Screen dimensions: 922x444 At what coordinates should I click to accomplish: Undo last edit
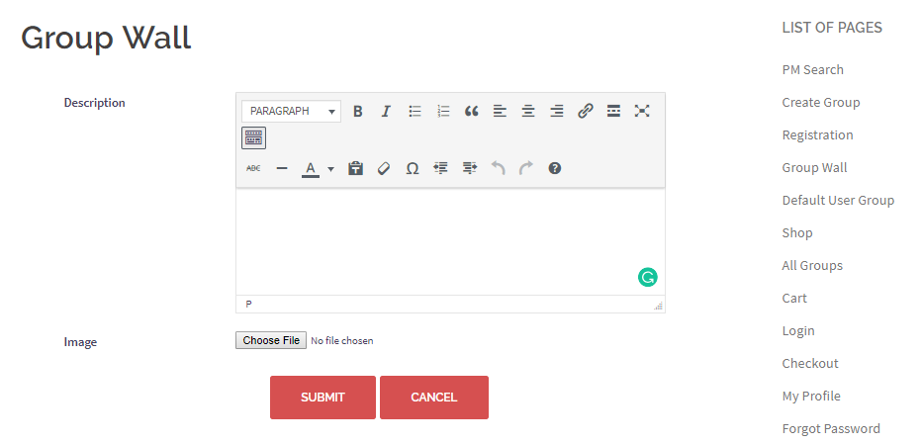(x=498, y=168)
